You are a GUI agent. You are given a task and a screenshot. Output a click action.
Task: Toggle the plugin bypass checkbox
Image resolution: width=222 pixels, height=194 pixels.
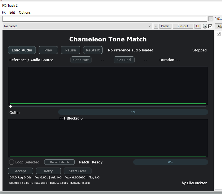(210, 26)
